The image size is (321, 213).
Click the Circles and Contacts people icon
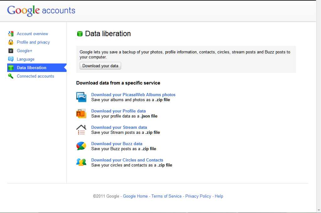[x=81, y=162]
